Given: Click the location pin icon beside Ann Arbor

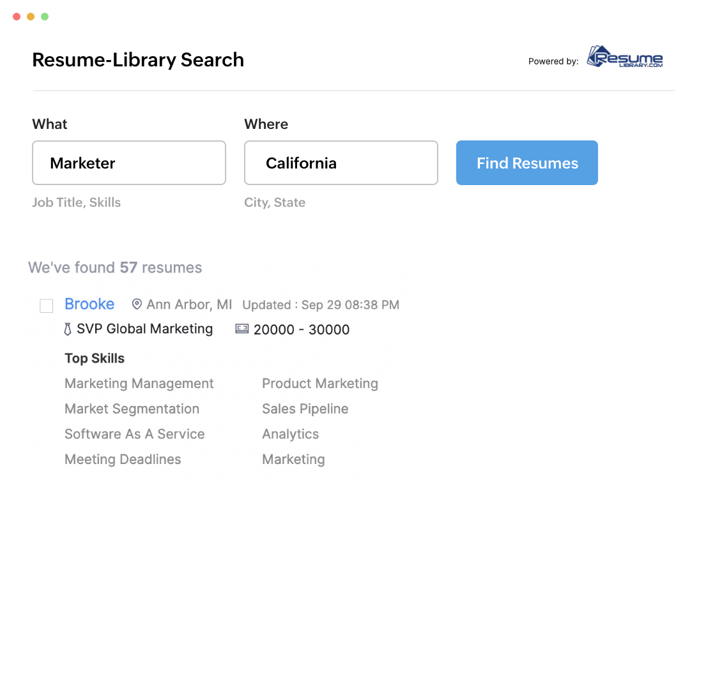Looking at the screenshot, I should click(136, 304).
